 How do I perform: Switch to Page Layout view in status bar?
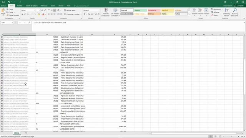(x=215, y=136)
